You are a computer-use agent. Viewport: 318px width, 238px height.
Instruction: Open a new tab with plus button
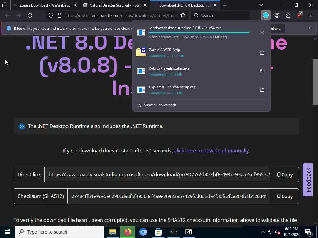225,5
